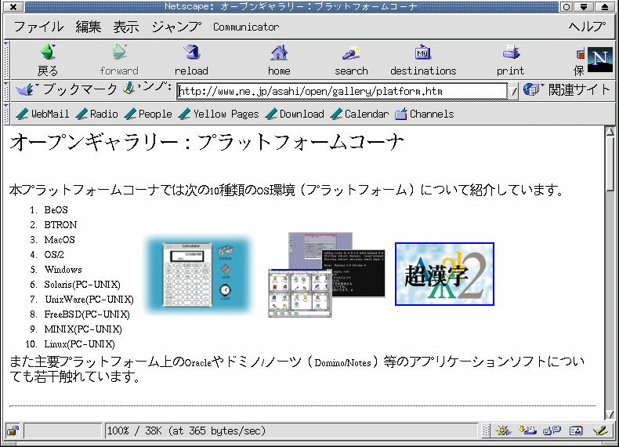
Task: Open the window menu button in title bar
Action: (13, 7)
